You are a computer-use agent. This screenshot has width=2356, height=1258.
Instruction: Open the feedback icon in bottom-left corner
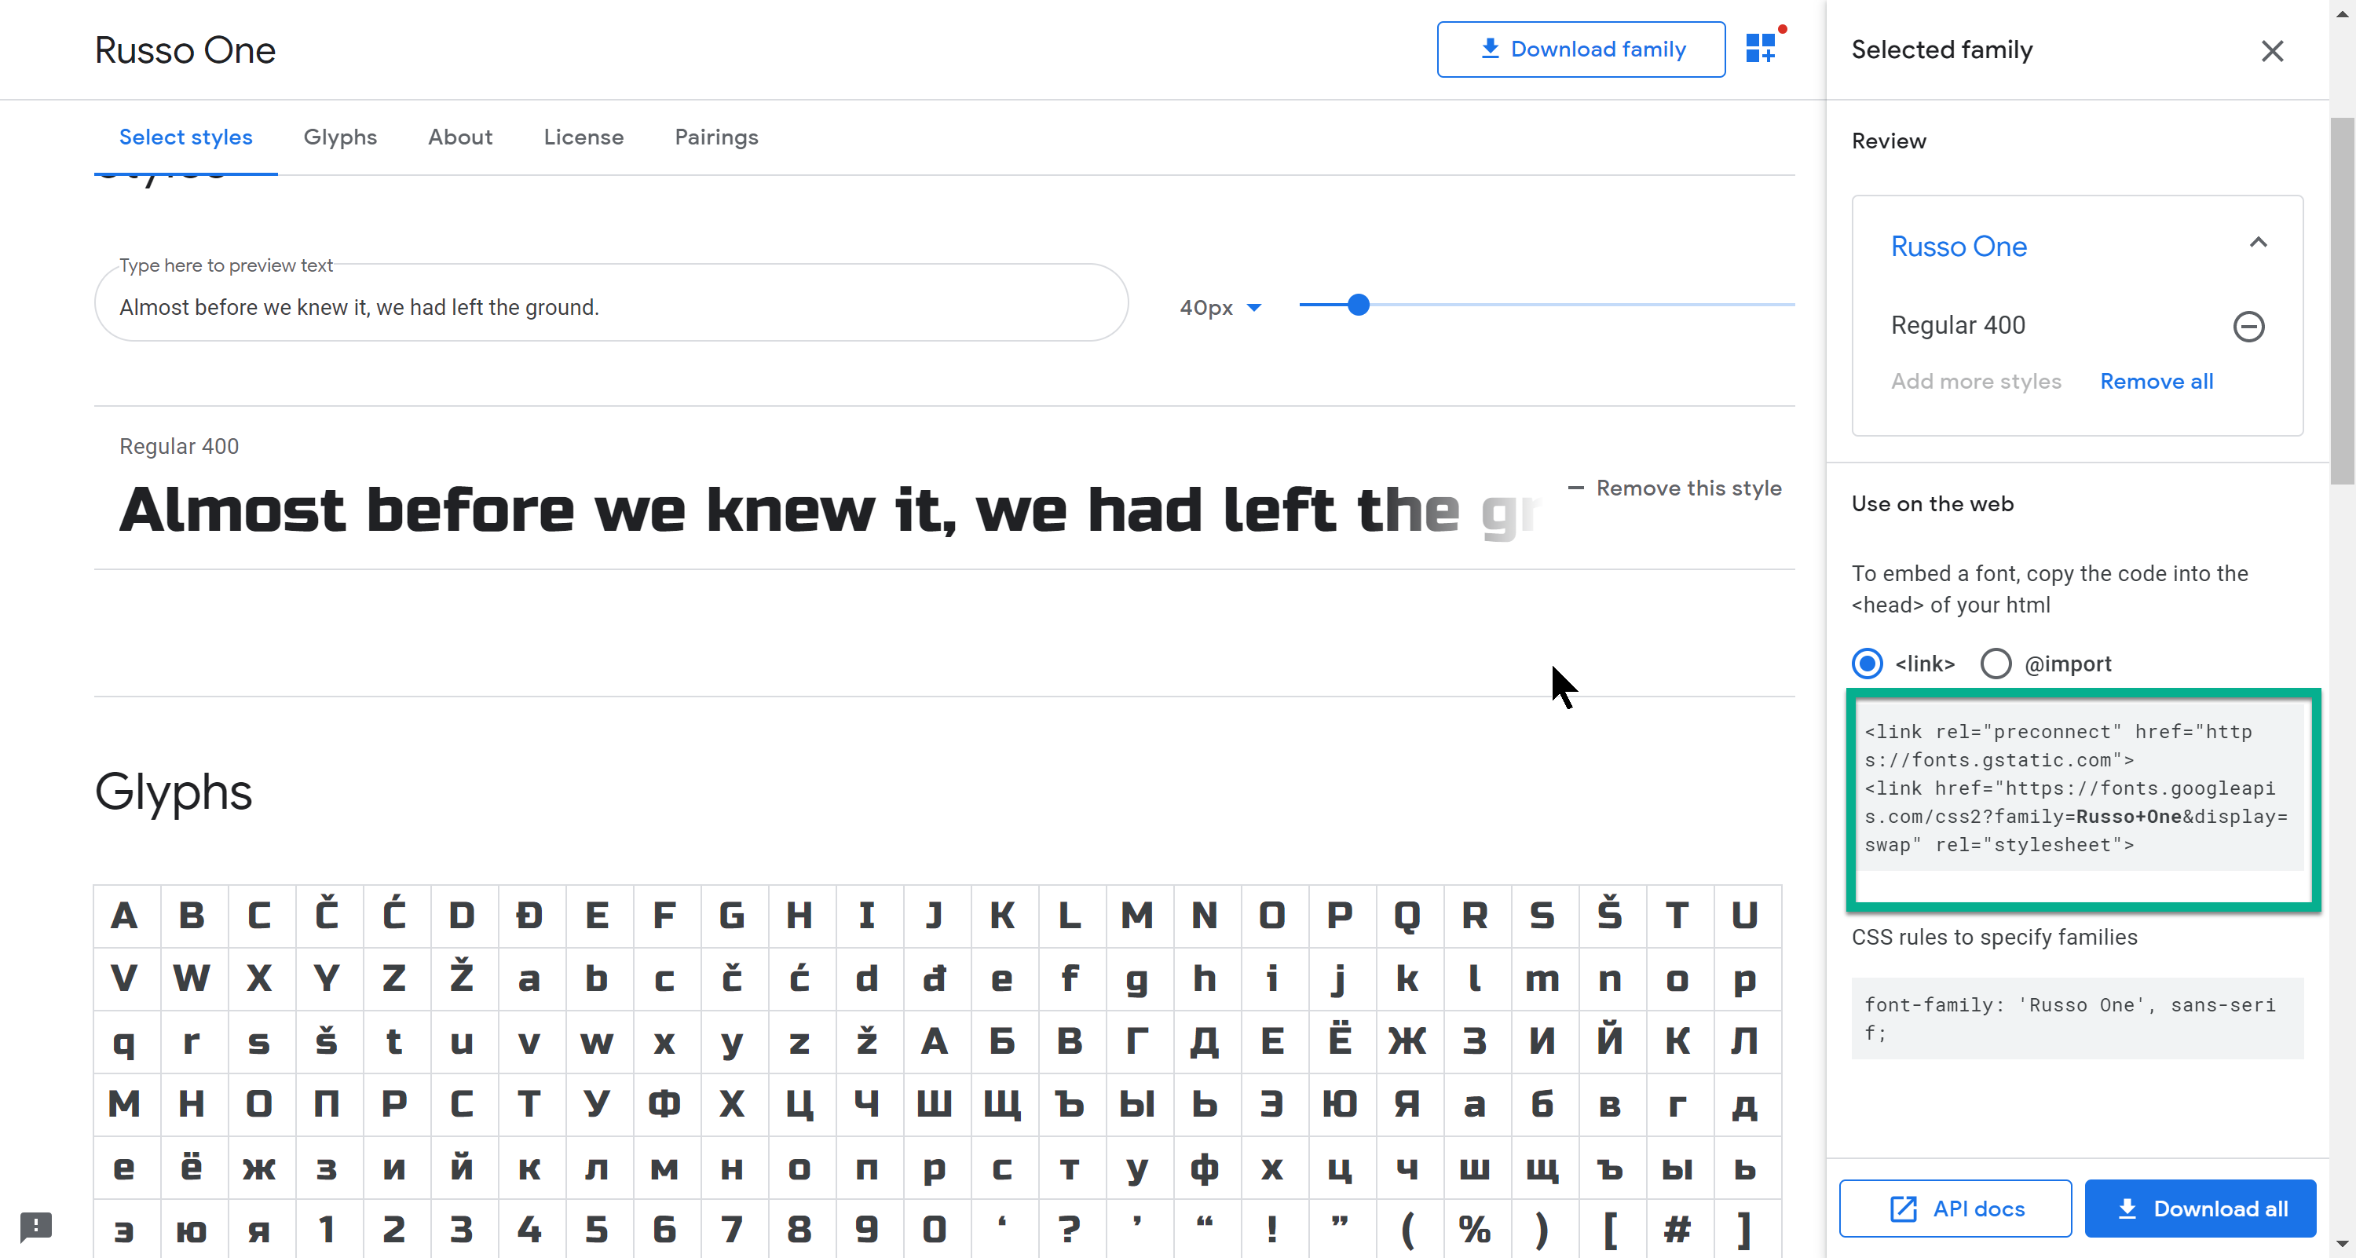click(35, 1227)
